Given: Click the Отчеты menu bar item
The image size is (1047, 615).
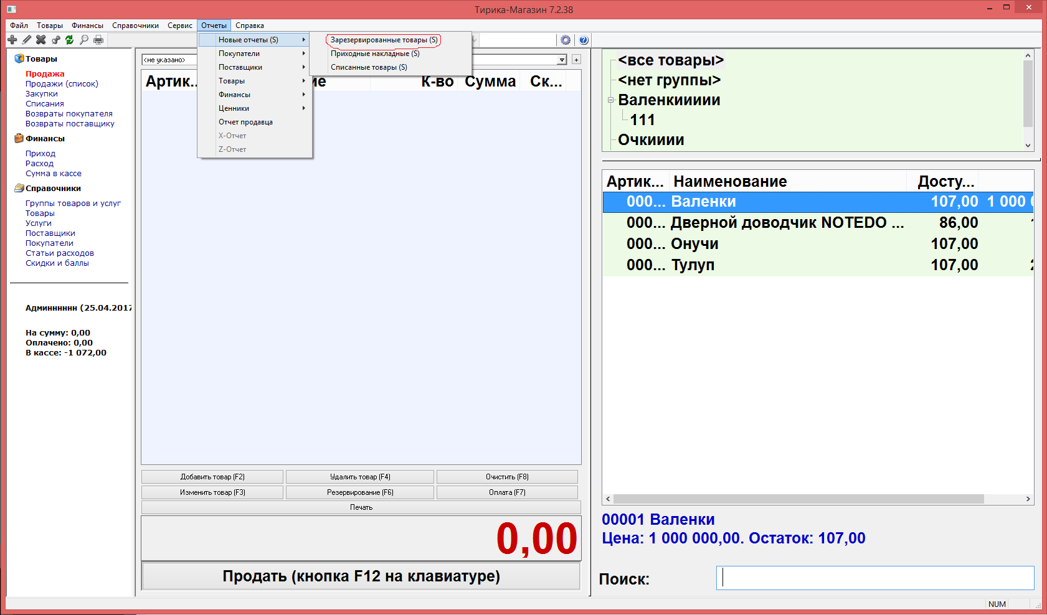Looking at the screenshot, I should [x=214, y=26].
